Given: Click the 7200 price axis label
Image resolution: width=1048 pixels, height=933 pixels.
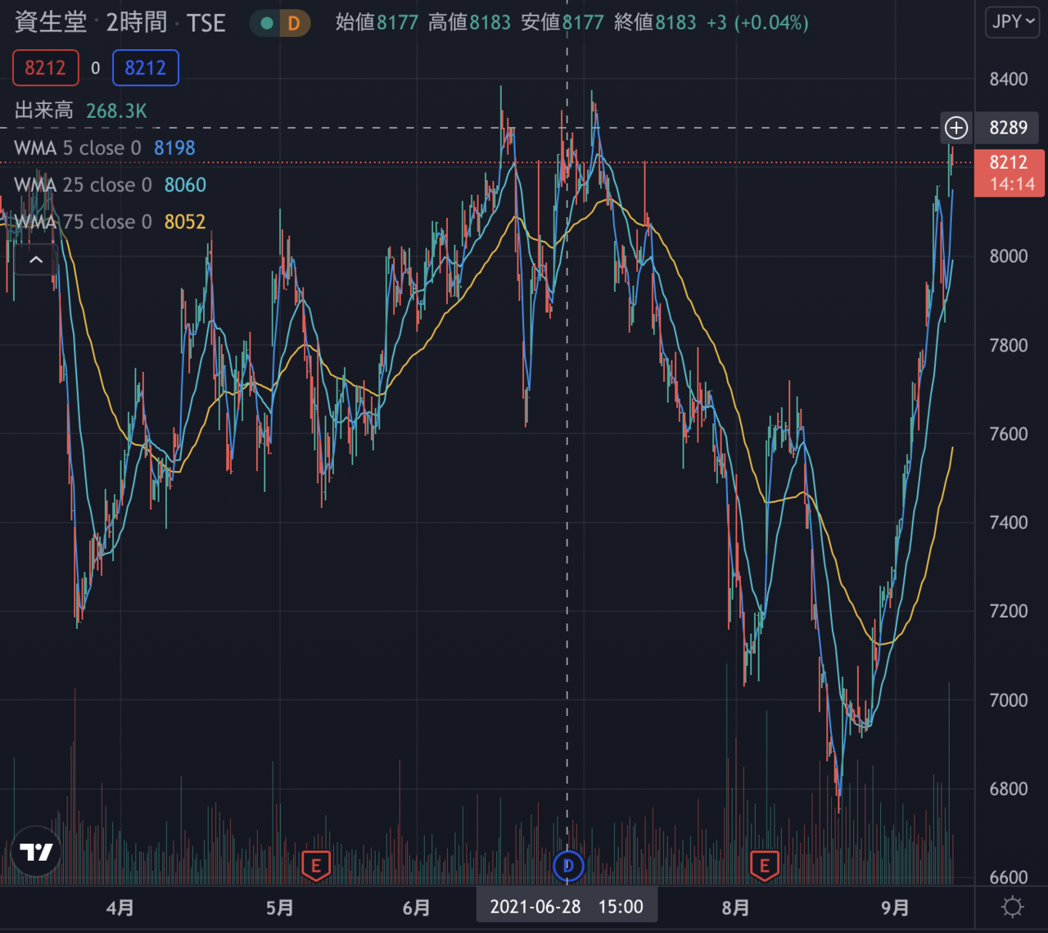Looking at the screenshot, I should coord(1008,611).
